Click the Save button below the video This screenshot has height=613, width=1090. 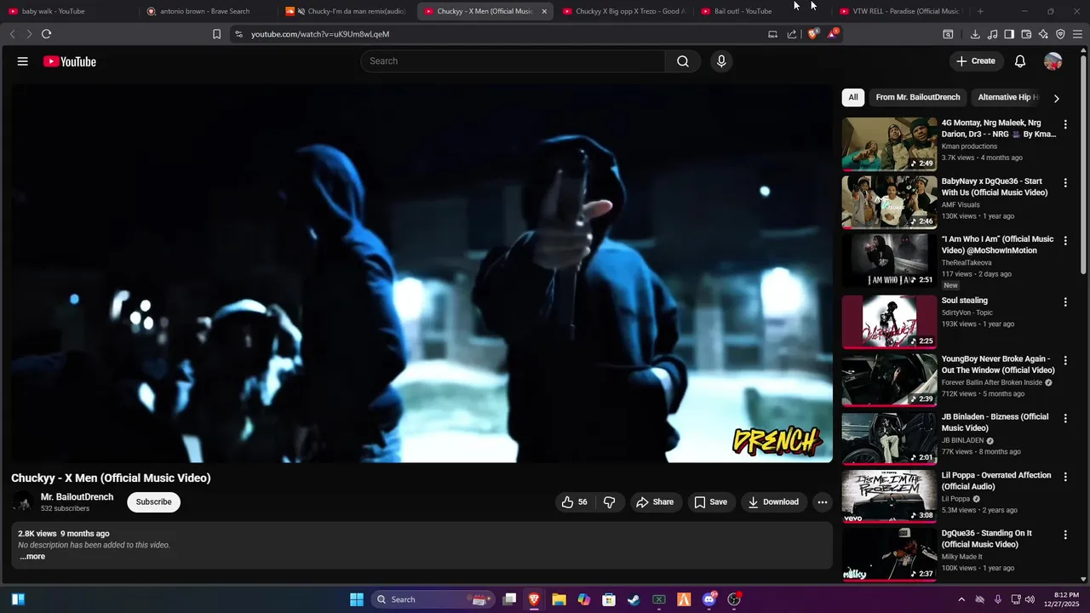click(711, 502)
